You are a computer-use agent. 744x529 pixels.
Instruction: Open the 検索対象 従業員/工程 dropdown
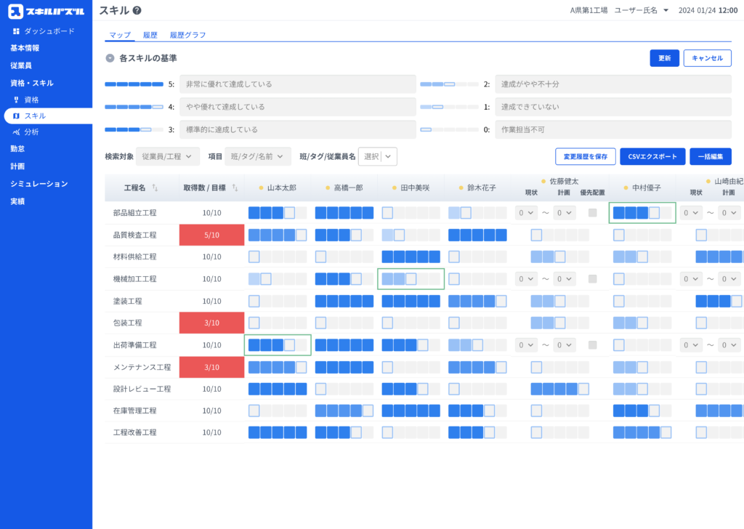(x=167, y=156)
